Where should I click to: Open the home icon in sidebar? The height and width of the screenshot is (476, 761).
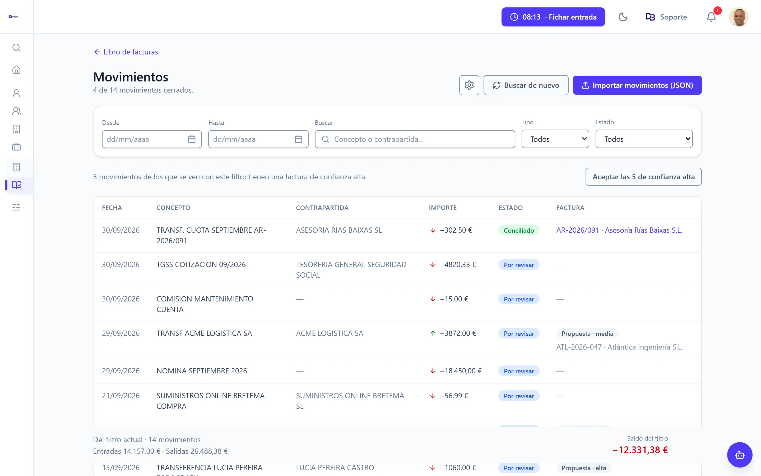[16, 70]
